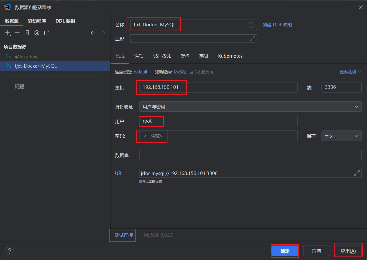The image size is (367, 260).
Task: Click the 主机 host field
Action: pos(218,87)
